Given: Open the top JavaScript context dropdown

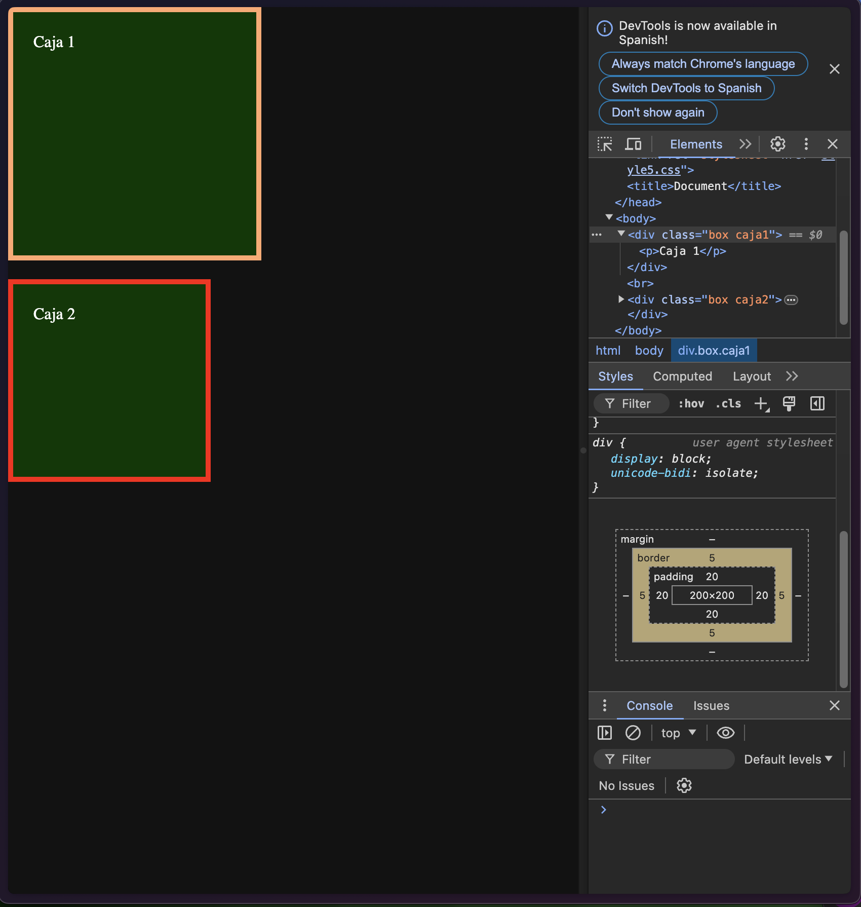Looking at the screenshot, I should (x=679, y=733).
